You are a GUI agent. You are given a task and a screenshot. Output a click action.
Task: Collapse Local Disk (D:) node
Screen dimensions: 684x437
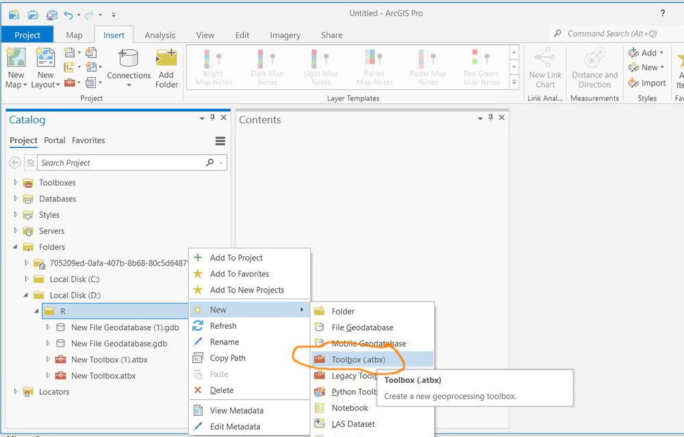pos(26,295)
